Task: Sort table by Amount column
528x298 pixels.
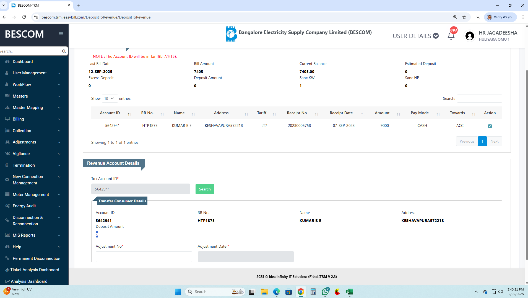Action: coord(382,113)
